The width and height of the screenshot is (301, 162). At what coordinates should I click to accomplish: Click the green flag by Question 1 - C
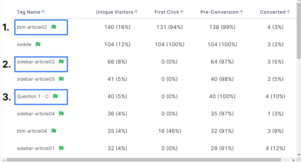coord(55,96)
